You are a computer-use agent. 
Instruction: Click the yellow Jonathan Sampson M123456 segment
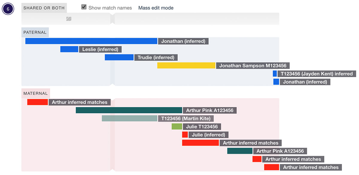[x=186, y=65]
